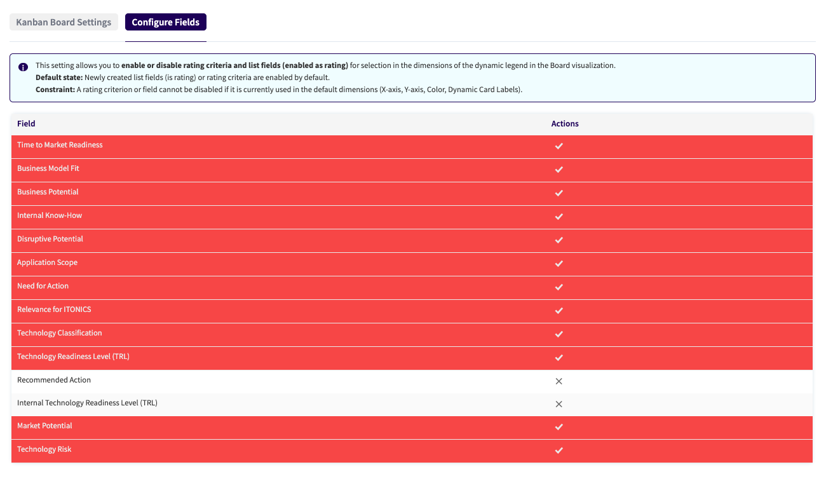This screenshot has height=481, width=826.
Task: Enable Recommended Action via its X icon
Action: point(559,381)
